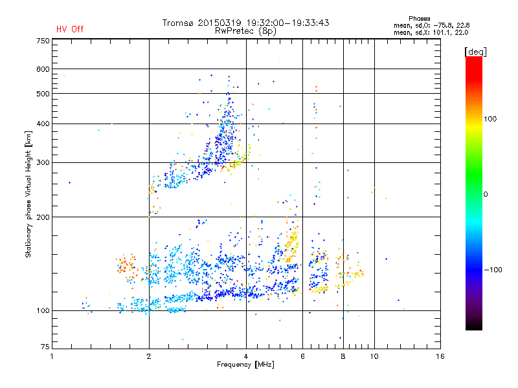Click the orange echo cluster left of 2 MHz
Screen dimensions: 518x388
tap(127, 265)
